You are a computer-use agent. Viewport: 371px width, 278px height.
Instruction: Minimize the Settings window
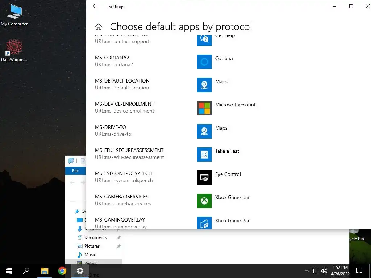[x=334, y=6]
